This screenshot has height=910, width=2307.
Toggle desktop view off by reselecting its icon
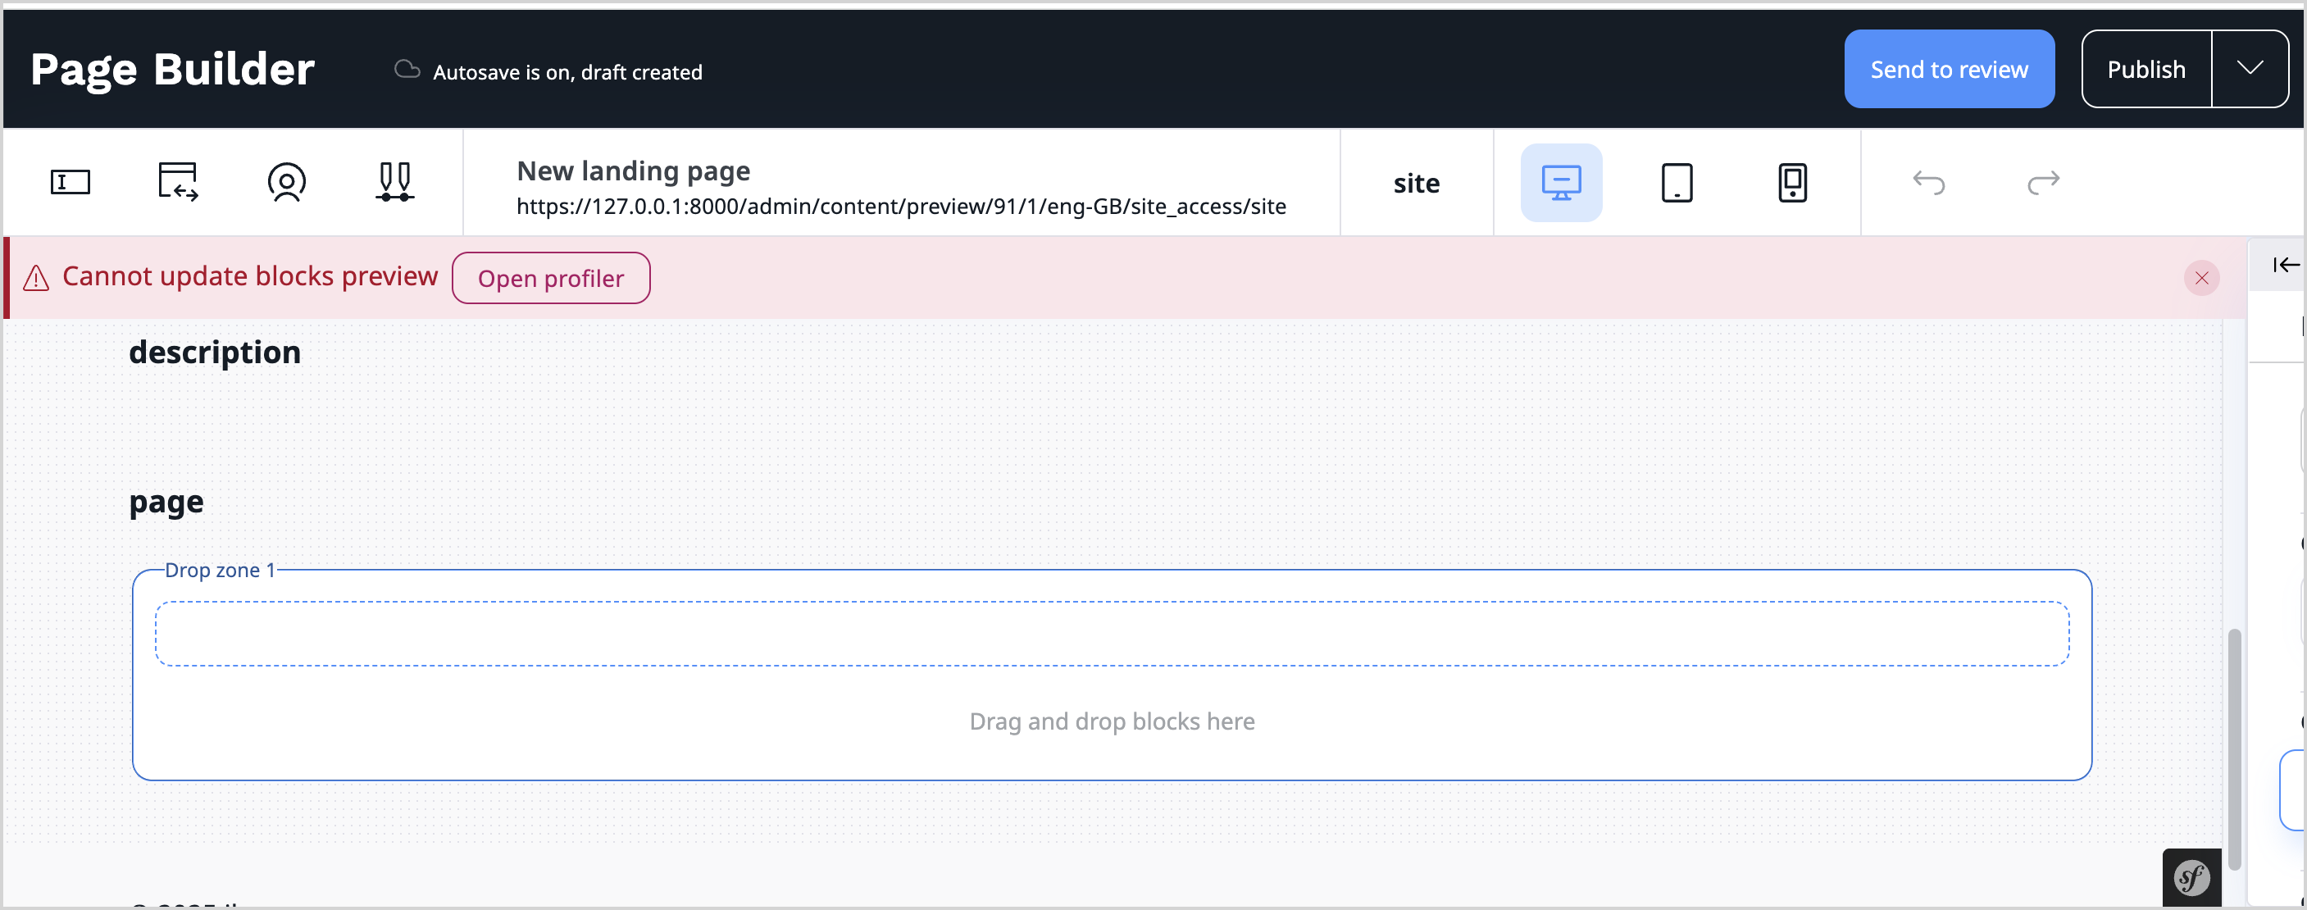pos(1561,182)
